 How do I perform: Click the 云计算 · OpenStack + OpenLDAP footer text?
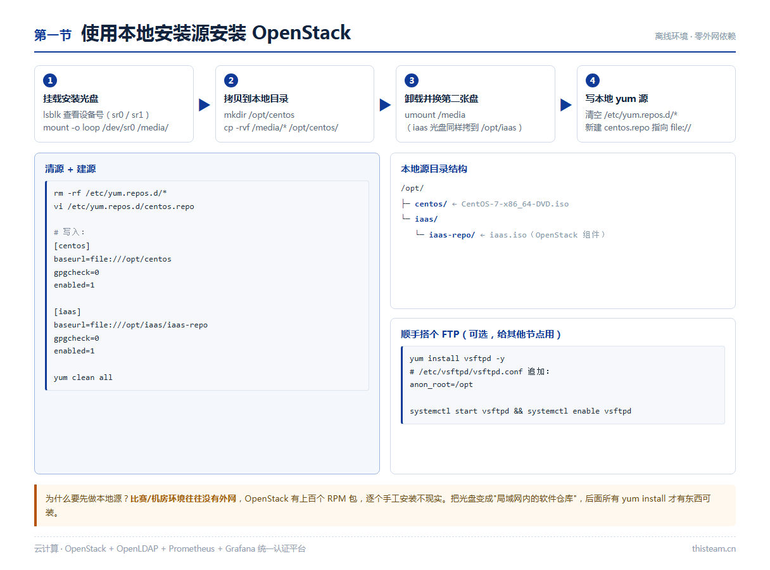point(170,548)
